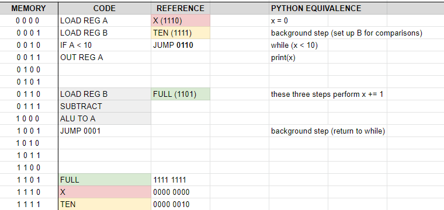Click memory address cell 1 1 1 1
This screenshot has width=444, height=210.
(29, 204)
